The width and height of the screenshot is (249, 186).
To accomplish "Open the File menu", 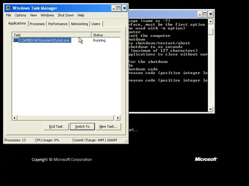I will (x=8, y=15).
